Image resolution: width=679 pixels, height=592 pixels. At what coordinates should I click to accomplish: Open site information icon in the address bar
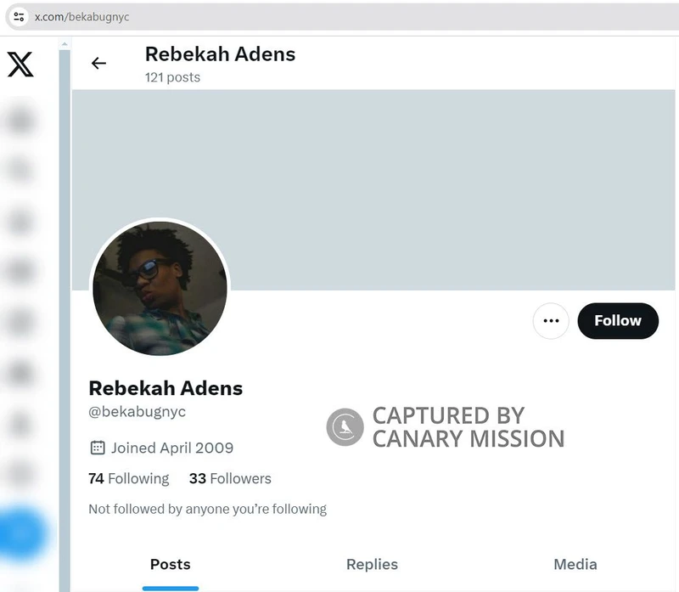click(19, 14)
